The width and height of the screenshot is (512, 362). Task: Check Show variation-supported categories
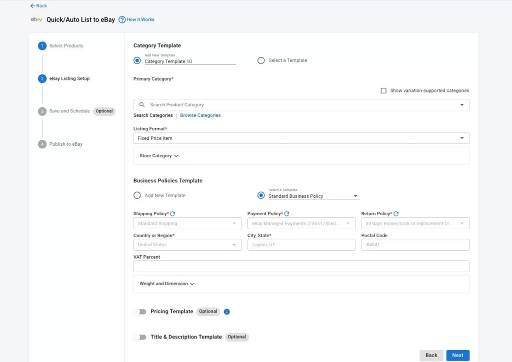pyautogui.click(x=384, y=90)
